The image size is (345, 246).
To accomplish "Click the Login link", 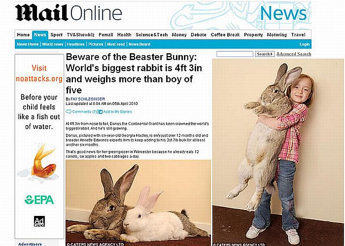I will click(x=305, y=44).
